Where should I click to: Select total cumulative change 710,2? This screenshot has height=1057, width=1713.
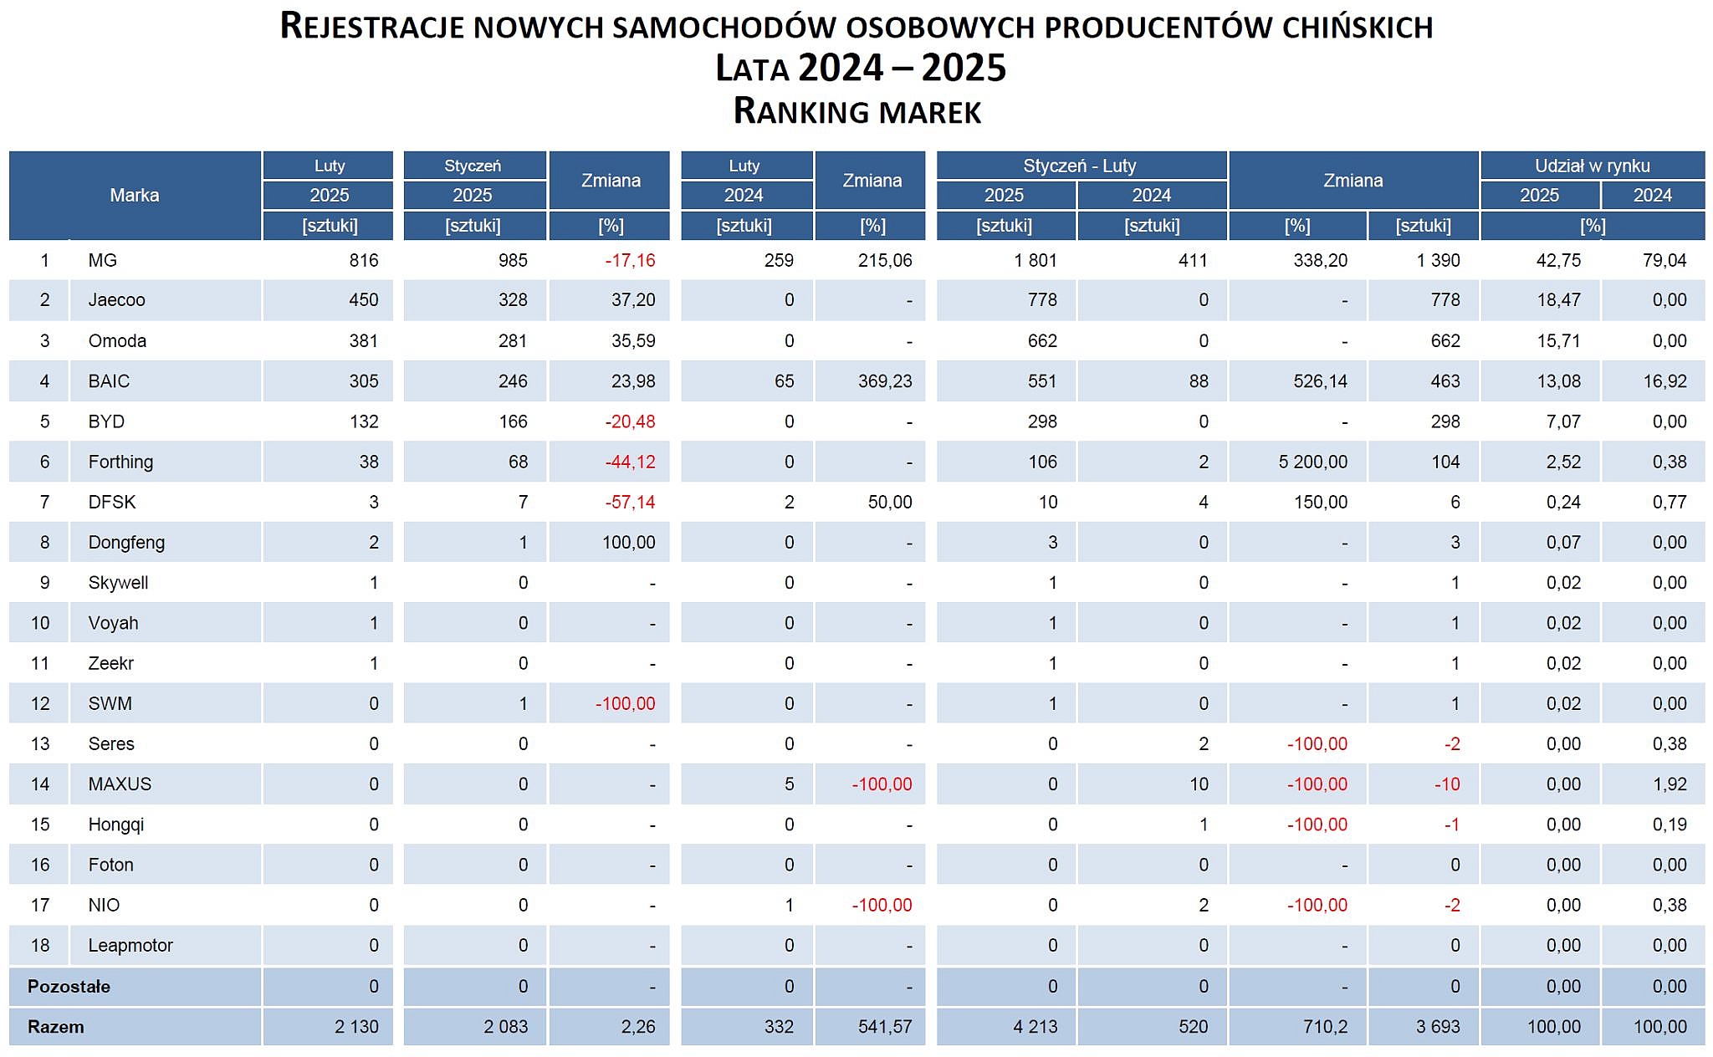[x=1325, y=1026]
